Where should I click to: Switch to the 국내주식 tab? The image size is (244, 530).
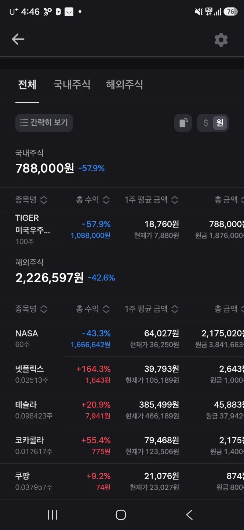point(72,85)
